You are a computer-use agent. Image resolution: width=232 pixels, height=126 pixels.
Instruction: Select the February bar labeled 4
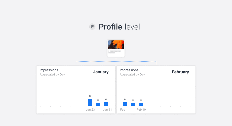(125, 104)
